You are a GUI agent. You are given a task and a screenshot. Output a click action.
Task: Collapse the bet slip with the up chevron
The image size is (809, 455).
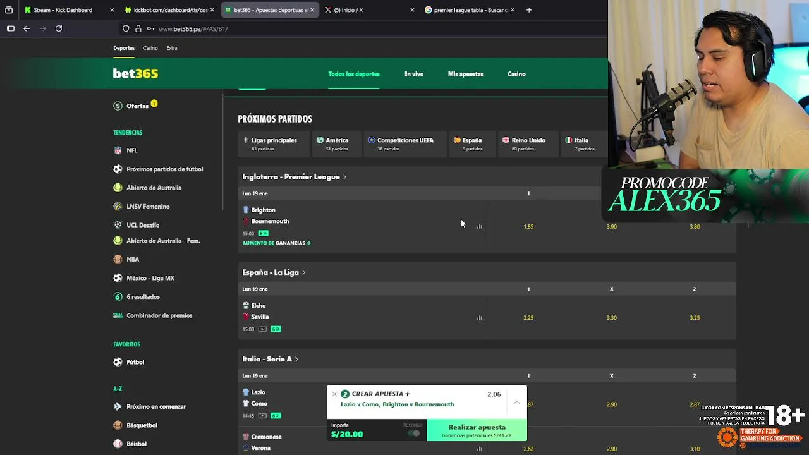click(516, 402)
